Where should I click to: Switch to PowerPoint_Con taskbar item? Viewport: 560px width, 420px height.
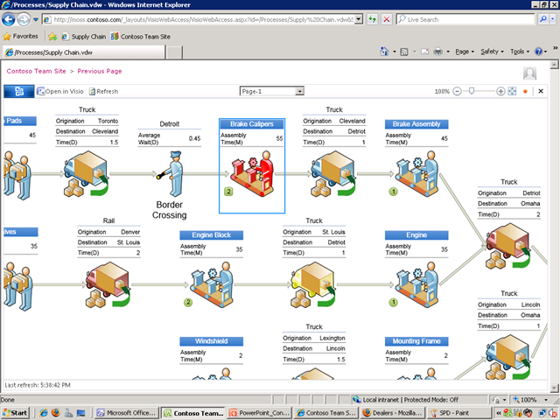pyautogui.click(x=260, y=413)
